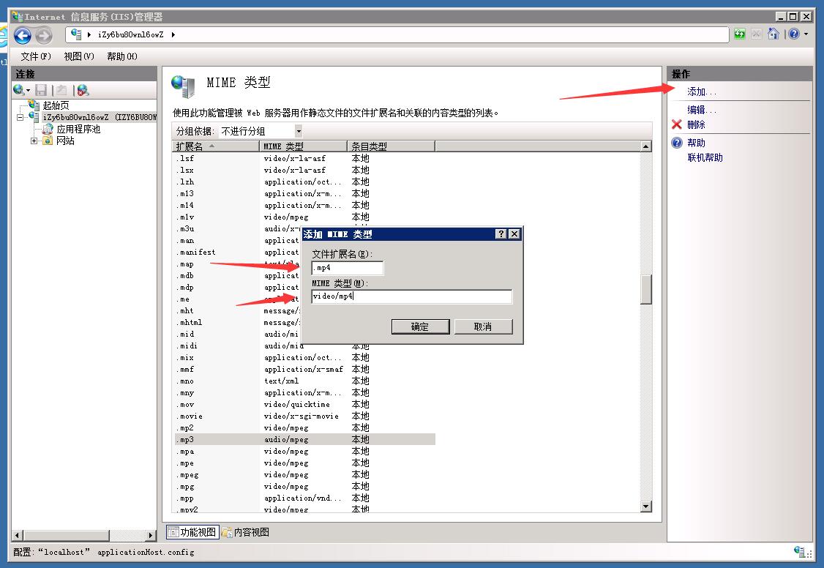The height and width of the screenshot is (568, 824).
Task: Expand the 网站 tree node
Action: point(34,141)
